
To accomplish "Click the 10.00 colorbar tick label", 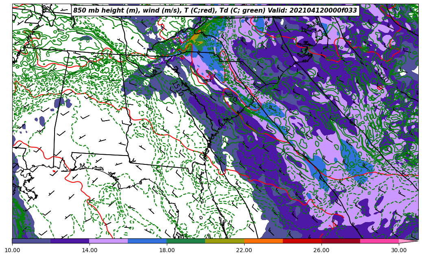I will click(12, 251).
